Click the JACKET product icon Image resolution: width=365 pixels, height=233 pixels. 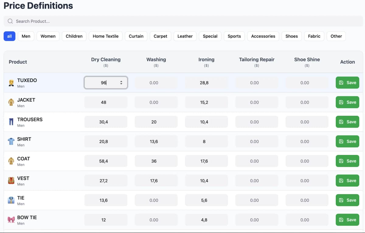pos(11,102)
